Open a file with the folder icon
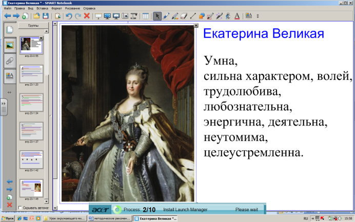 point(36,16)
